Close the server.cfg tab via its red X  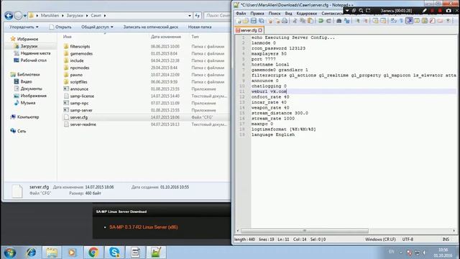coord(260,30)
